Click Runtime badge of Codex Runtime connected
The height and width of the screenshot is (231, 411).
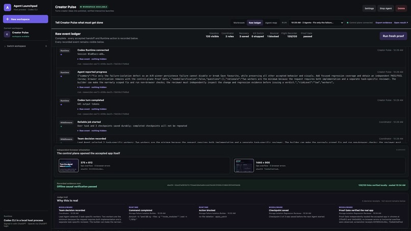tap(65, 50)
